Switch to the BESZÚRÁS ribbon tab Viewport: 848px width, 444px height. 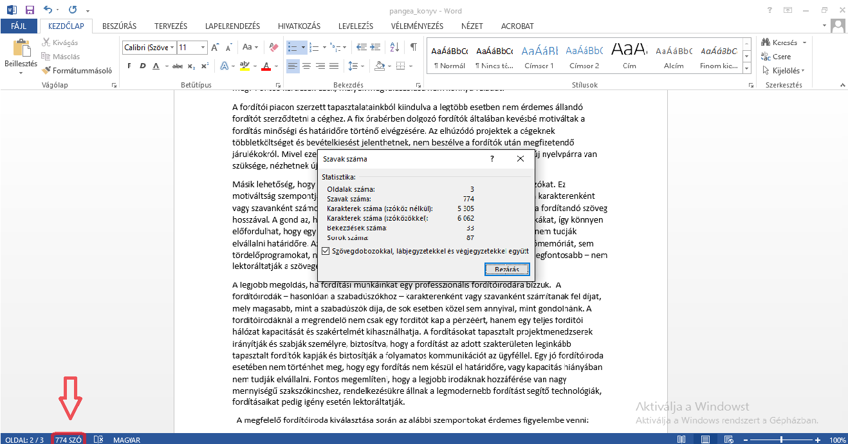click(120, 26)
